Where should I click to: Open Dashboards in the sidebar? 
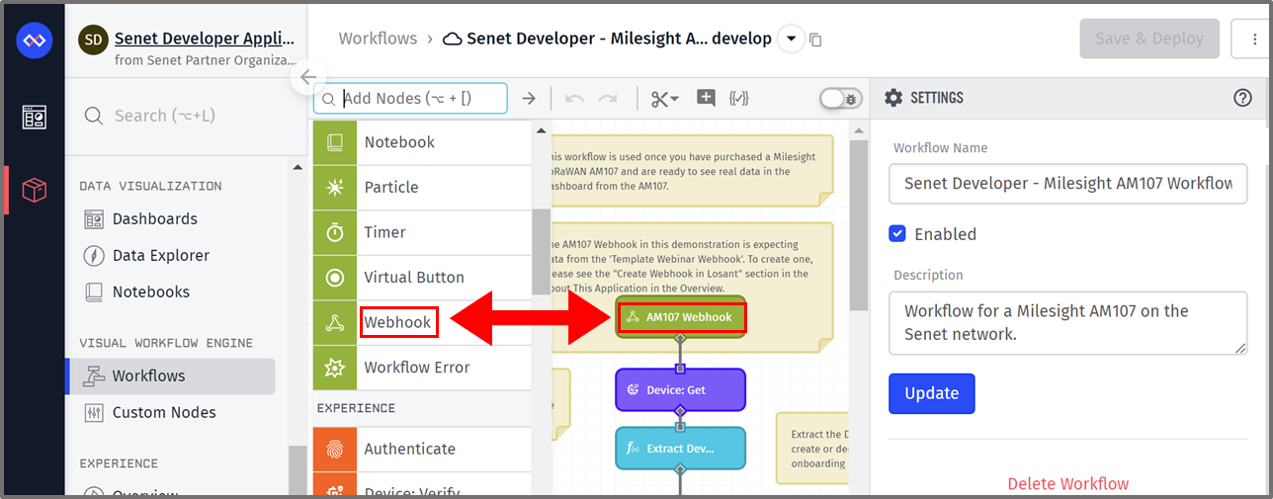click(155, 219)
